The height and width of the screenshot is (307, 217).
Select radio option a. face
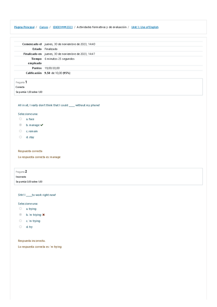(21, 119)
